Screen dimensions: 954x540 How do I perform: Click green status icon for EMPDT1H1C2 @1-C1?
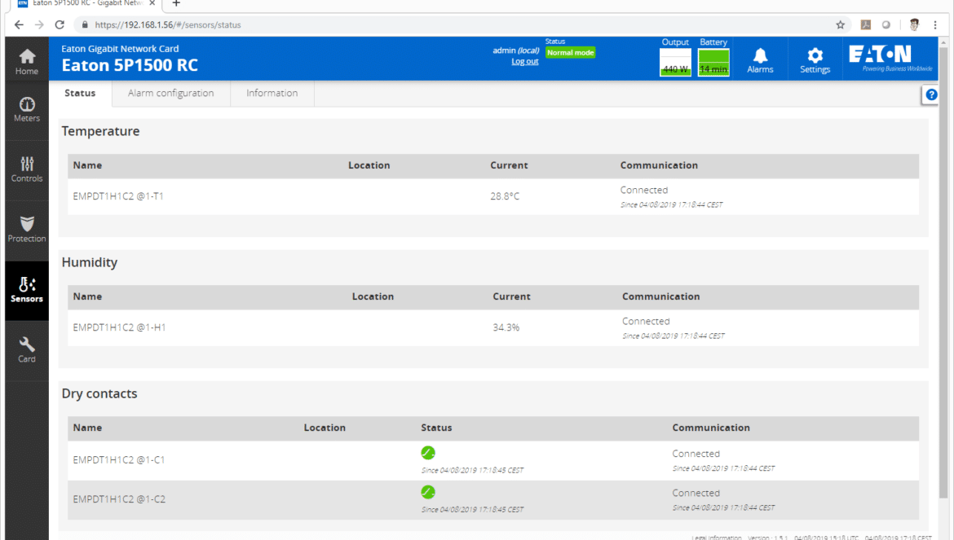tap(428, 453)
